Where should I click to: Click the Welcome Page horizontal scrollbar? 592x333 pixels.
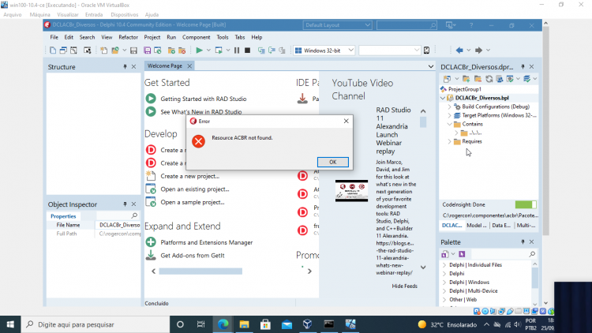200,271
